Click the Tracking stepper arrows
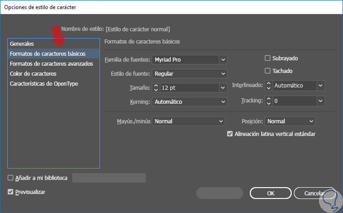This screenshot has width=343, height=213. click(269, 101)
